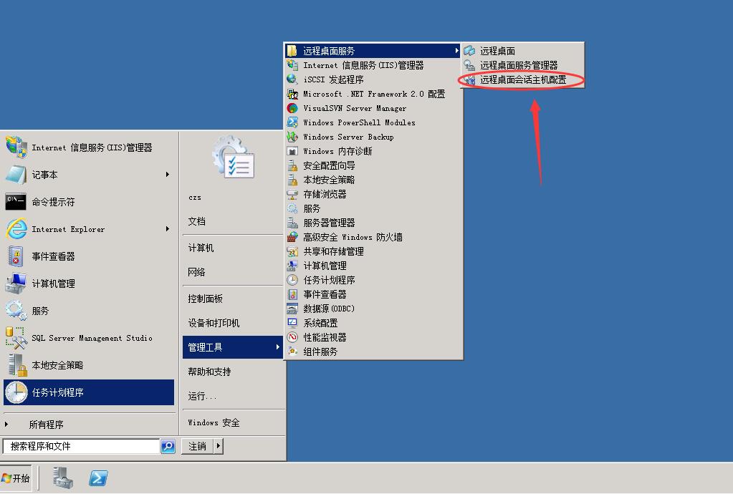Click the 注销 button
Screen dimensions: 733x494
(197, 446)
